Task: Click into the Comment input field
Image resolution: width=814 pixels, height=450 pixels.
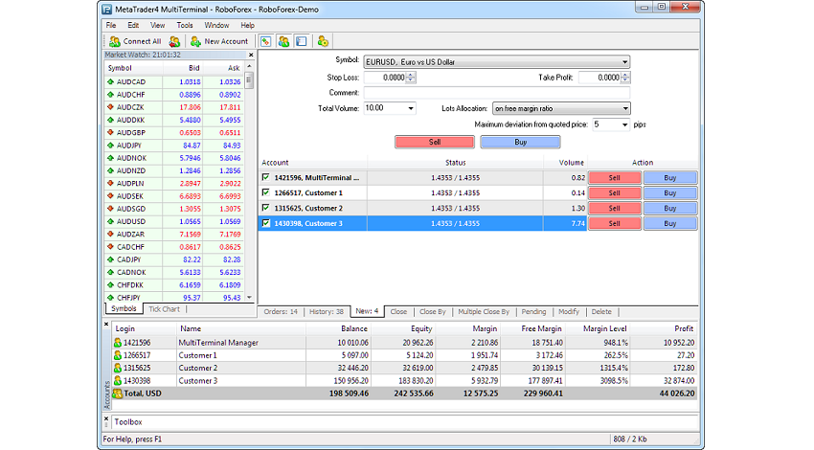Action: coord(497,93)
